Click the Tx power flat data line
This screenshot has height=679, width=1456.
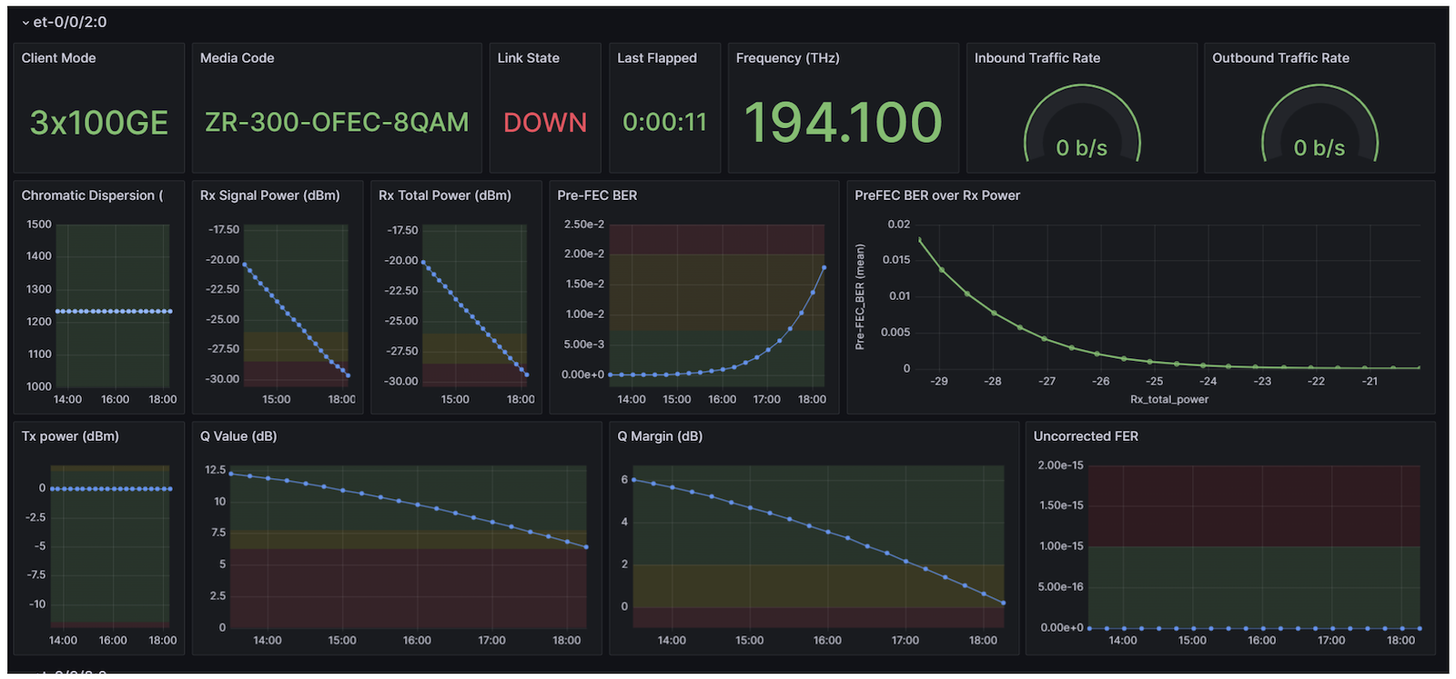[111, 489]
